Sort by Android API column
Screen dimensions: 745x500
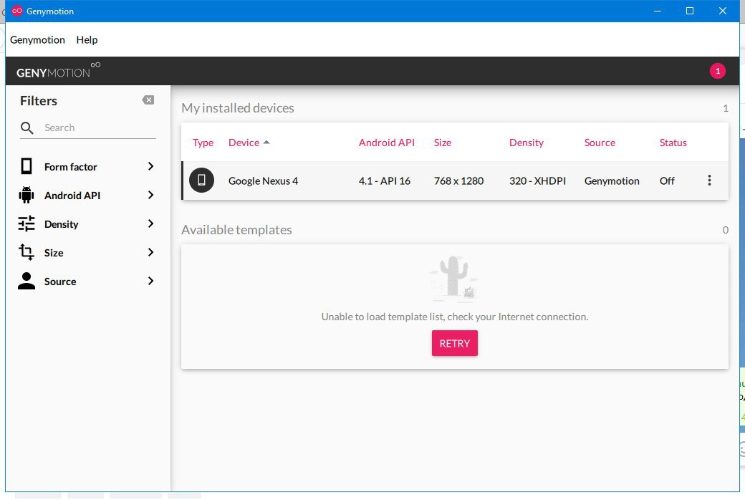[x=387, y=143]
